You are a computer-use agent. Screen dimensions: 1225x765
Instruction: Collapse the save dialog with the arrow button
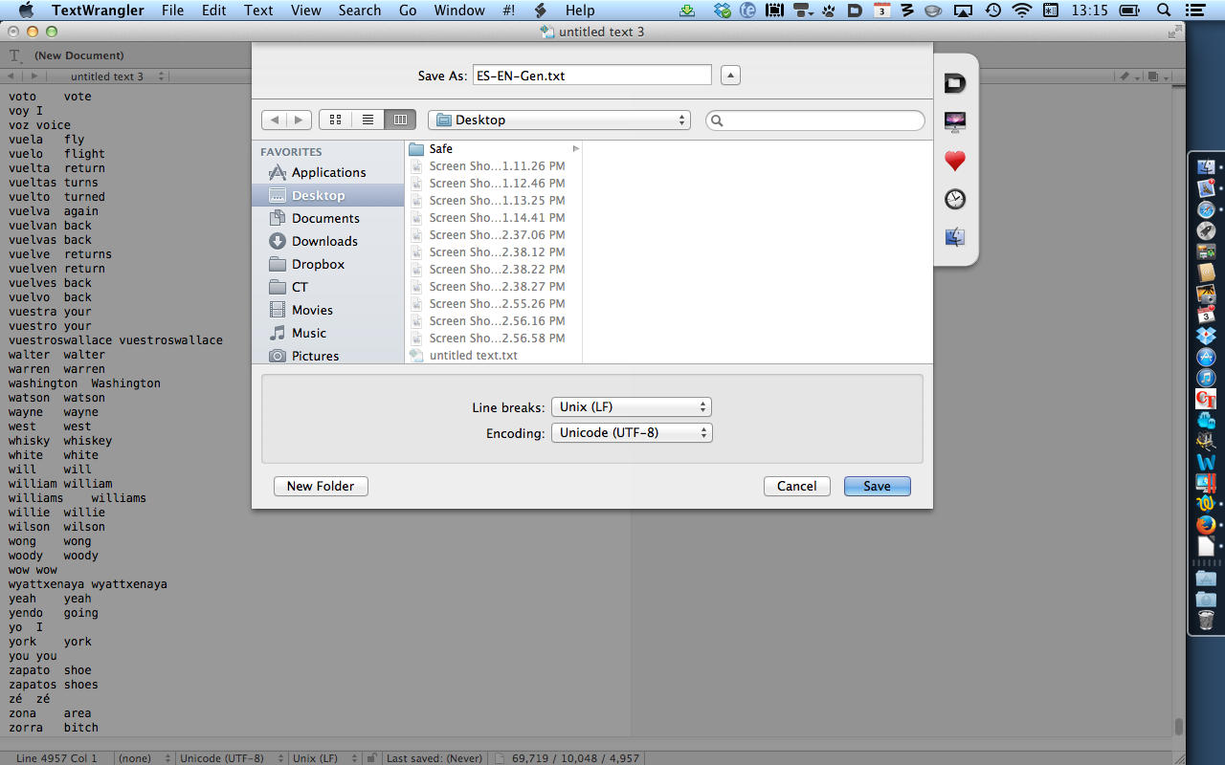tap(730, 76)
